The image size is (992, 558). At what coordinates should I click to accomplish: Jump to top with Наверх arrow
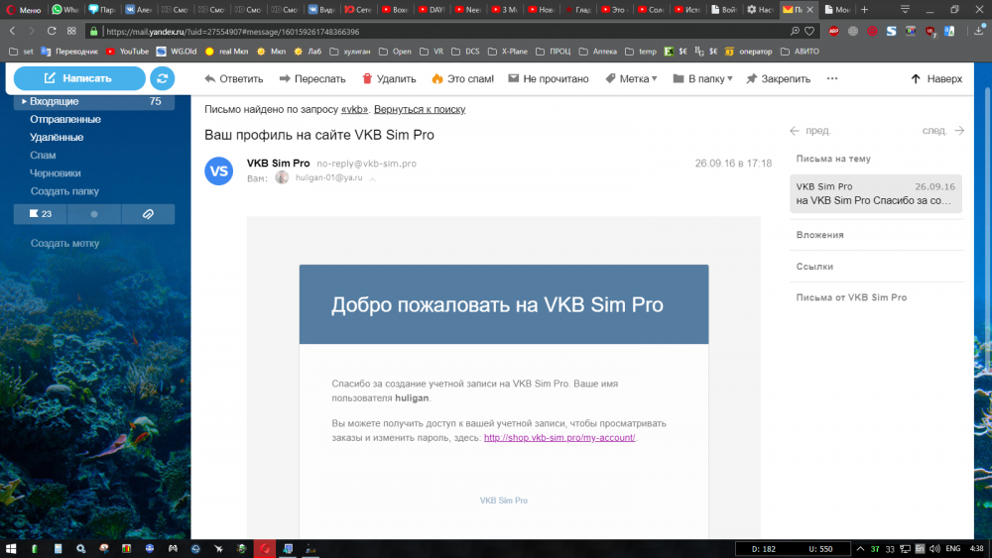point(936,79)
